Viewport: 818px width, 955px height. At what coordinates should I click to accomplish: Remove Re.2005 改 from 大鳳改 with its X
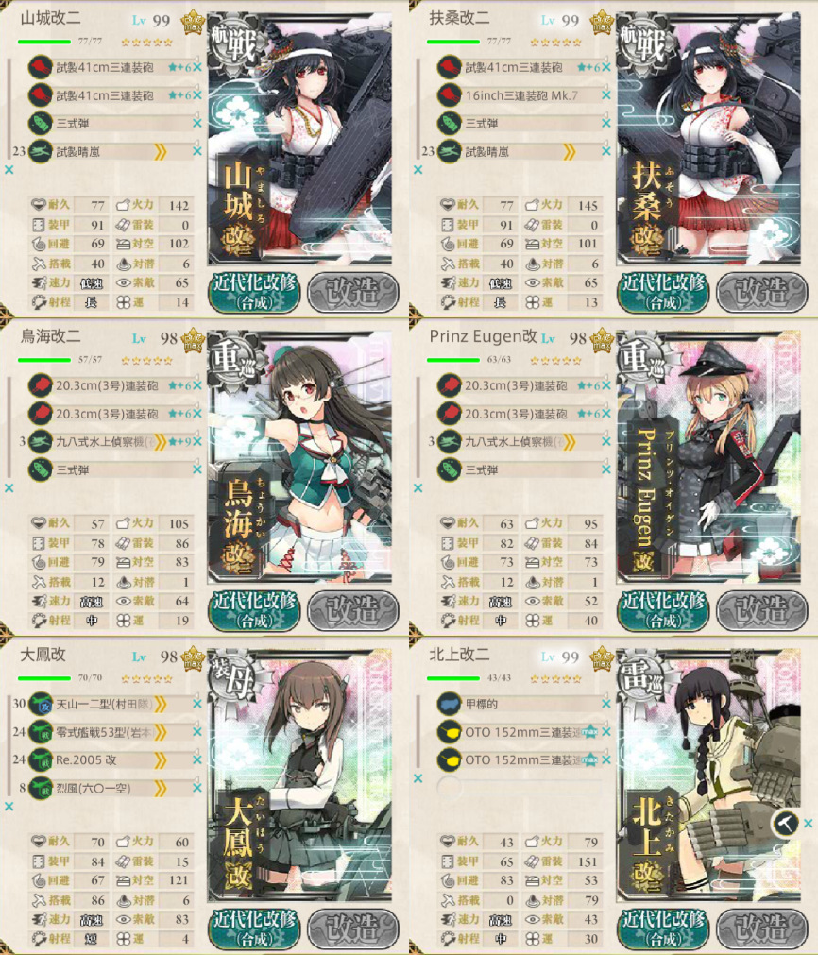(x=197, y=759)
